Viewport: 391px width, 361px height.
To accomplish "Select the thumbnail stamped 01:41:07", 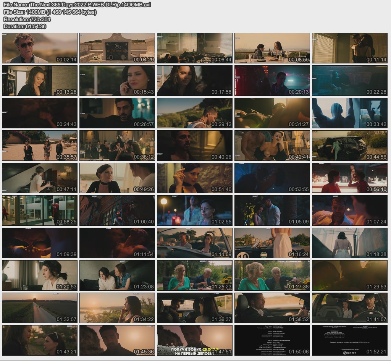I will [350, 308].
